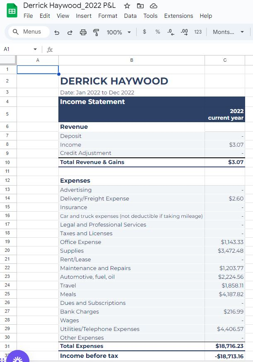Screen dimensions: 253x362
Task: Click the Credit Adjustment label
Action: coord(86,153)
